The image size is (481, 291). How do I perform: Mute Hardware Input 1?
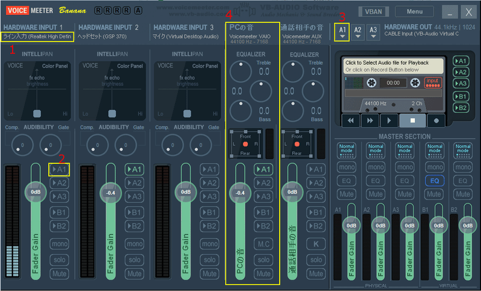tap(59, 274)
